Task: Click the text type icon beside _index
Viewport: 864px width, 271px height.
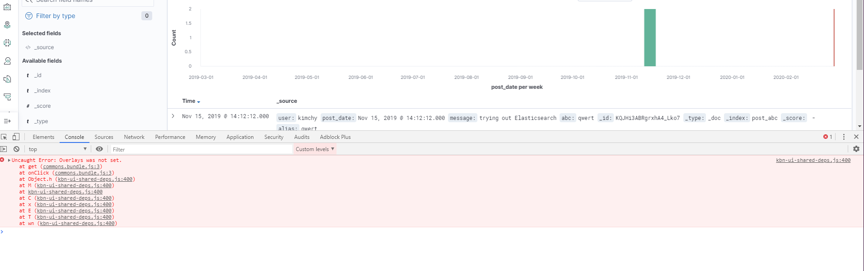Action: tap(28, 91)
